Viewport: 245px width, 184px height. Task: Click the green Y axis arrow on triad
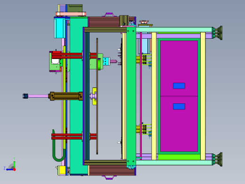(x=14, y=164)
